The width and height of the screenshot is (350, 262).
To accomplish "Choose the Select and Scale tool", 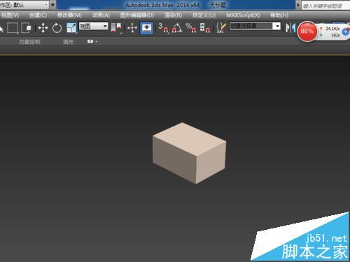I will coord(71,28).
